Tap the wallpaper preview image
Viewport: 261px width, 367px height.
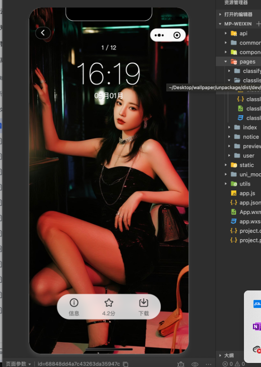(109, 180)
